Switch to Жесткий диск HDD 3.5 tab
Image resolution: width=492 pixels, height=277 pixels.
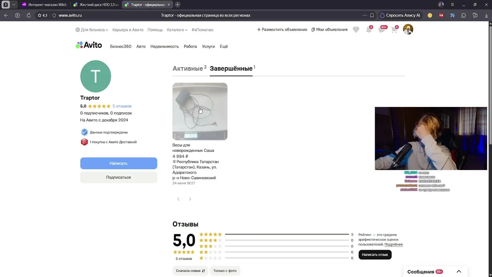[x=96, y=5]
